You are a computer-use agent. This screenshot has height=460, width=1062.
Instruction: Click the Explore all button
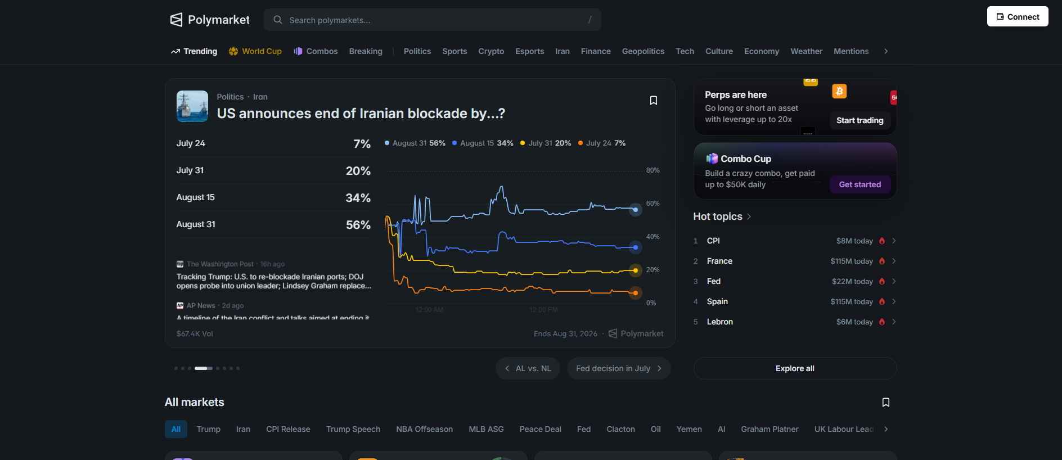(795, 368)
